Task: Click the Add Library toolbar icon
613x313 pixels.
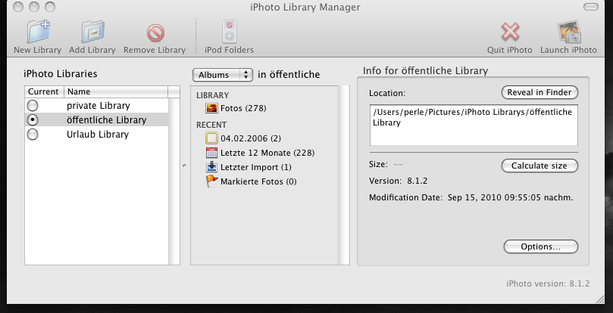Action: [x=92, y=33]
